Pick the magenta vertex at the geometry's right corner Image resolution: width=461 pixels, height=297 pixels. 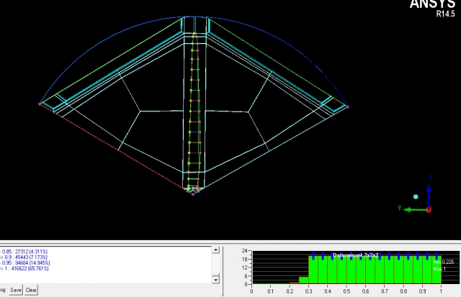click(x=346, y=106)
